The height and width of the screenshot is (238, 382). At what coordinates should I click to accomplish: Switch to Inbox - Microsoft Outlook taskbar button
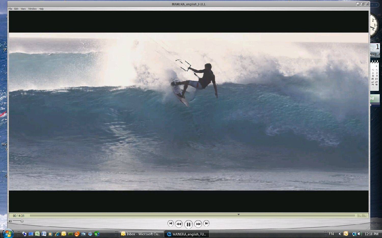(x=141, y=234)
